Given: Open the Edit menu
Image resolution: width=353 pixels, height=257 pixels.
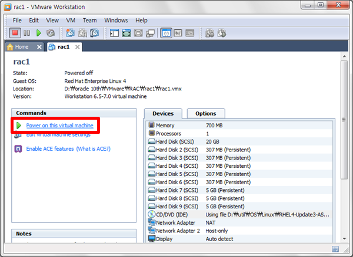Looking at the screenshot, I should (34, 21).
